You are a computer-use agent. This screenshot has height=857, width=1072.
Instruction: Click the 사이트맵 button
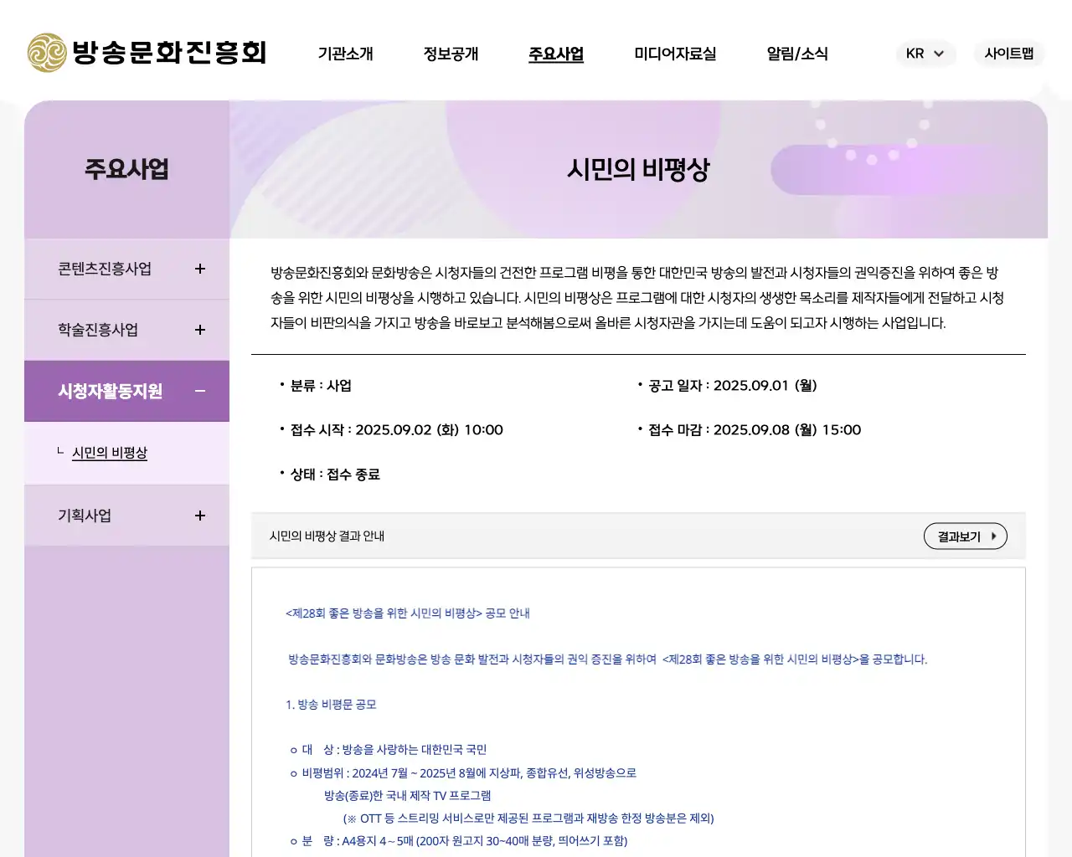(1008, 54)
